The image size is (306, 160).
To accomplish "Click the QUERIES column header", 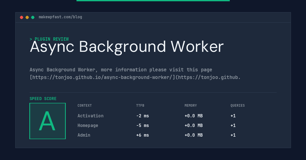I will click(x=238, y=106).
